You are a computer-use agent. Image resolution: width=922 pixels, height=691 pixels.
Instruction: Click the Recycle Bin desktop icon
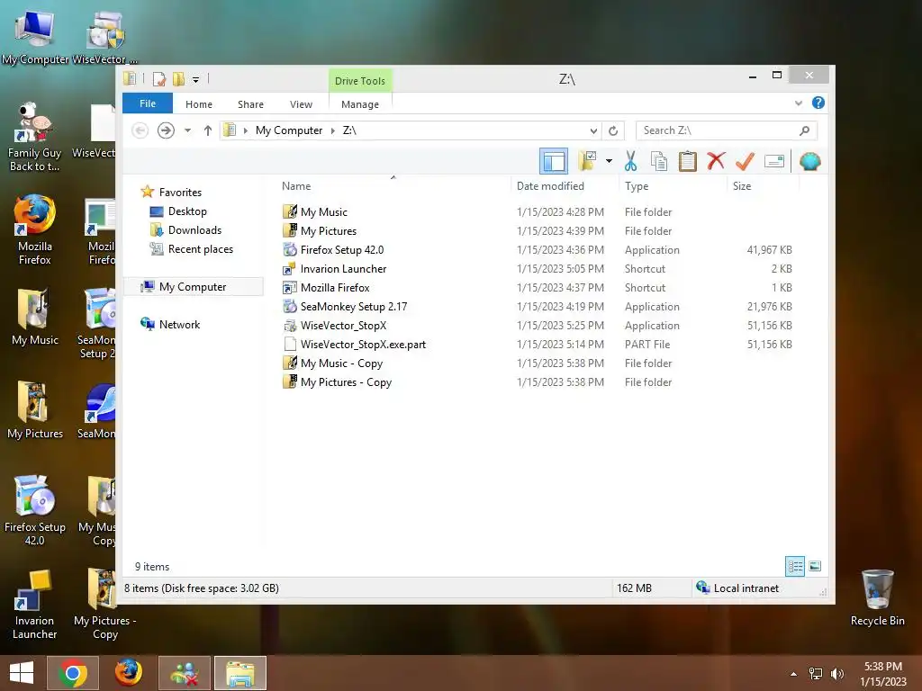coord(877,597)
